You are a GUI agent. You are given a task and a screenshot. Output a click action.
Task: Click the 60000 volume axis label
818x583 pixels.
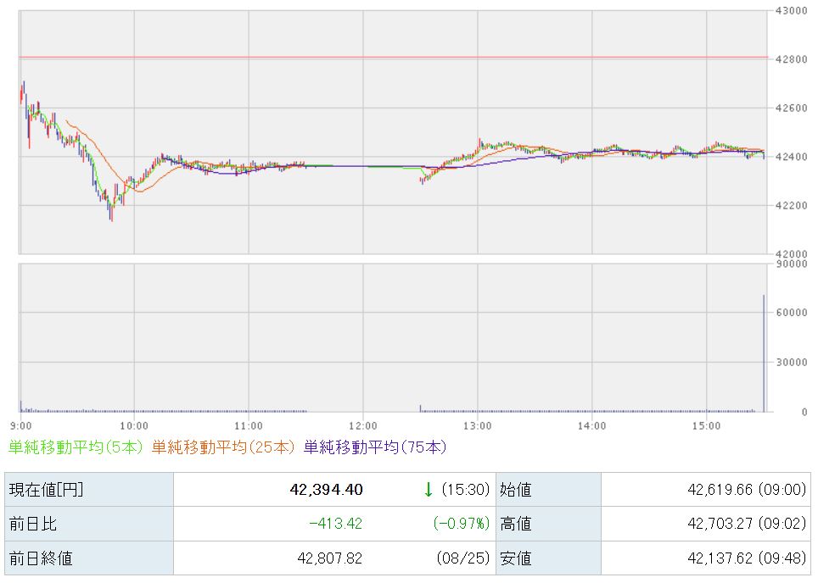tap(792, 312)
